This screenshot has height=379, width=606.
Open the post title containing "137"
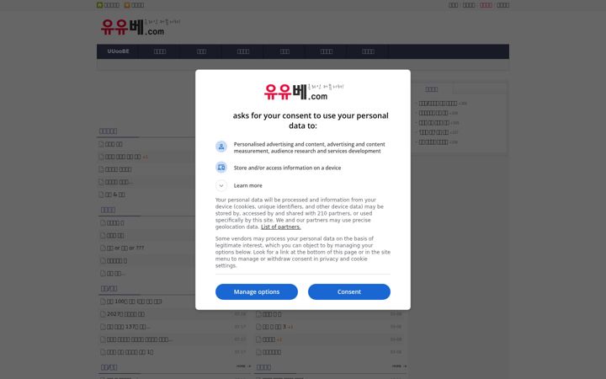pos(128,327)
